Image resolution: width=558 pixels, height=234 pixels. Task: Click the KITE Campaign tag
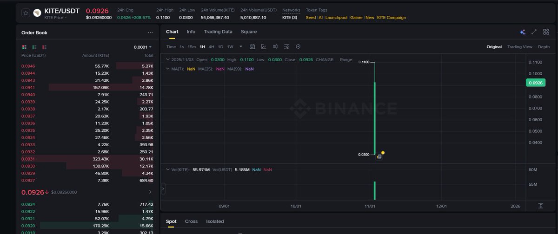391,18
